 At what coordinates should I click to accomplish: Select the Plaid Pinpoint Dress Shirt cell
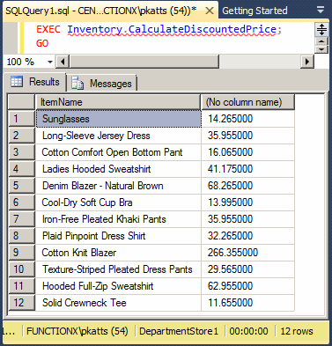119,236
